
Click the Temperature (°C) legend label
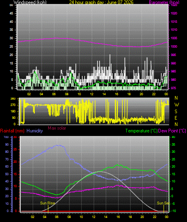point(141,131)
